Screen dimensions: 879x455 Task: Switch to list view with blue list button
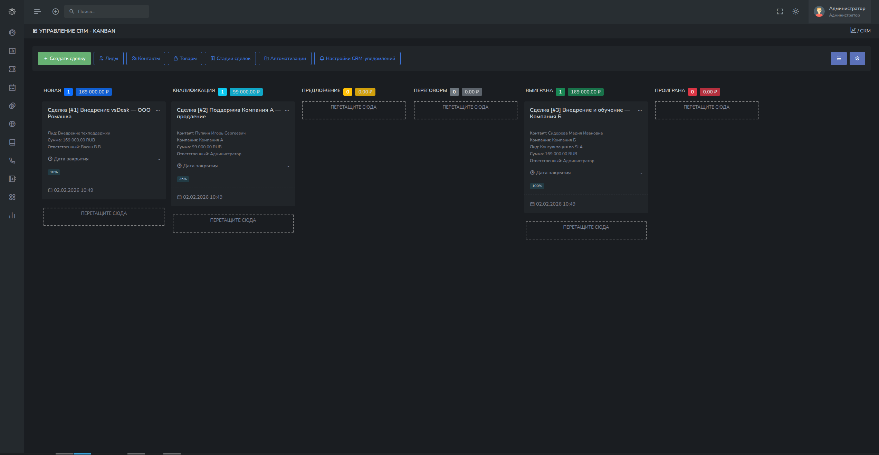[x=839, y=59]
